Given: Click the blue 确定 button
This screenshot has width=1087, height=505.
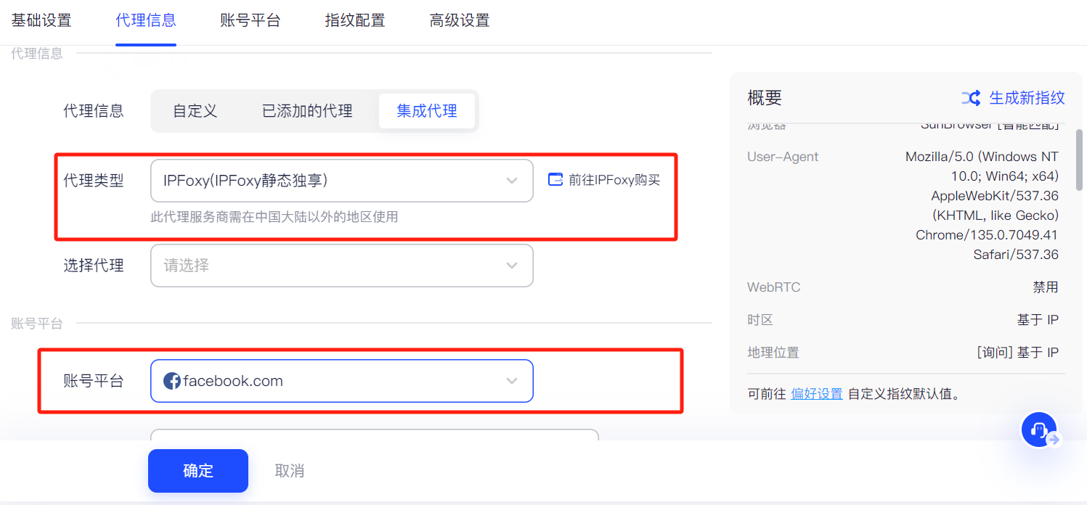Looking at the screenshot, I should pyautogui.click(x=198, y=471).
